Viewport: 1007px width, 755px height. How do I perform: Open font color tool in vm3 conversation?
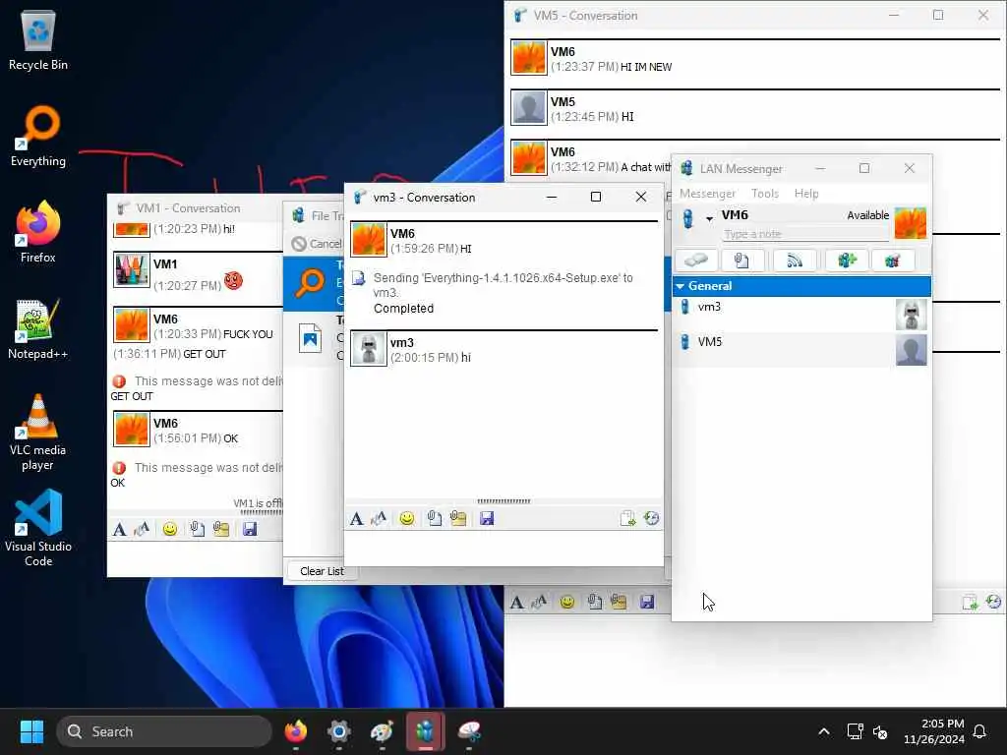379,519
